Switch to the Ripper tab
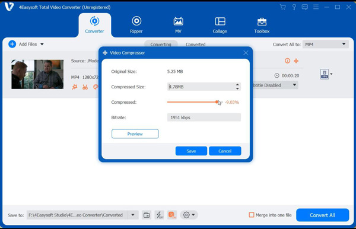Viewport: 356px width, 229px height. point(136,25)
